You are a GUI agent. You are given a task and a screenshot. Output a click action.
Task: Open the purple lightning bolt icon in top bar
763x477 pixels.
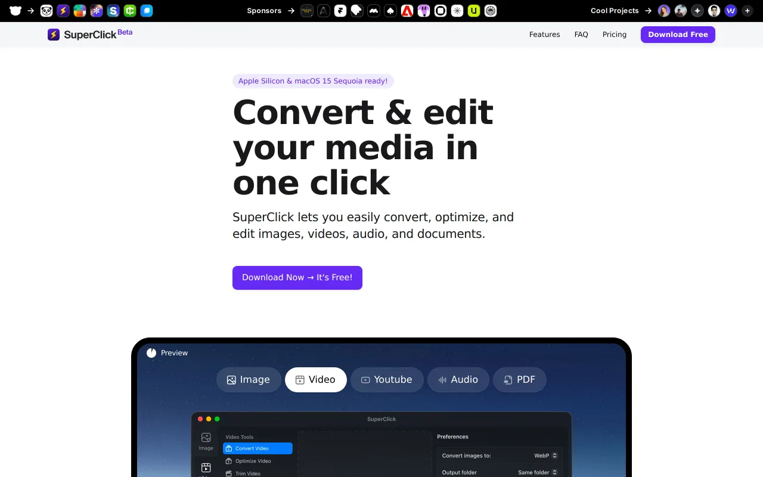(63, 11)
